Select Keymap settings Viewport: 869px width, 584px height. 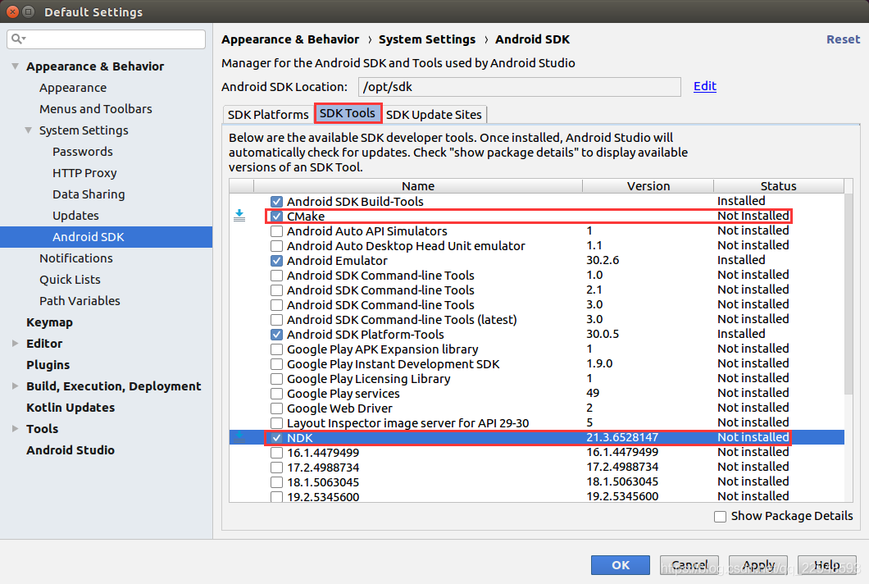(x=49, y=322)
